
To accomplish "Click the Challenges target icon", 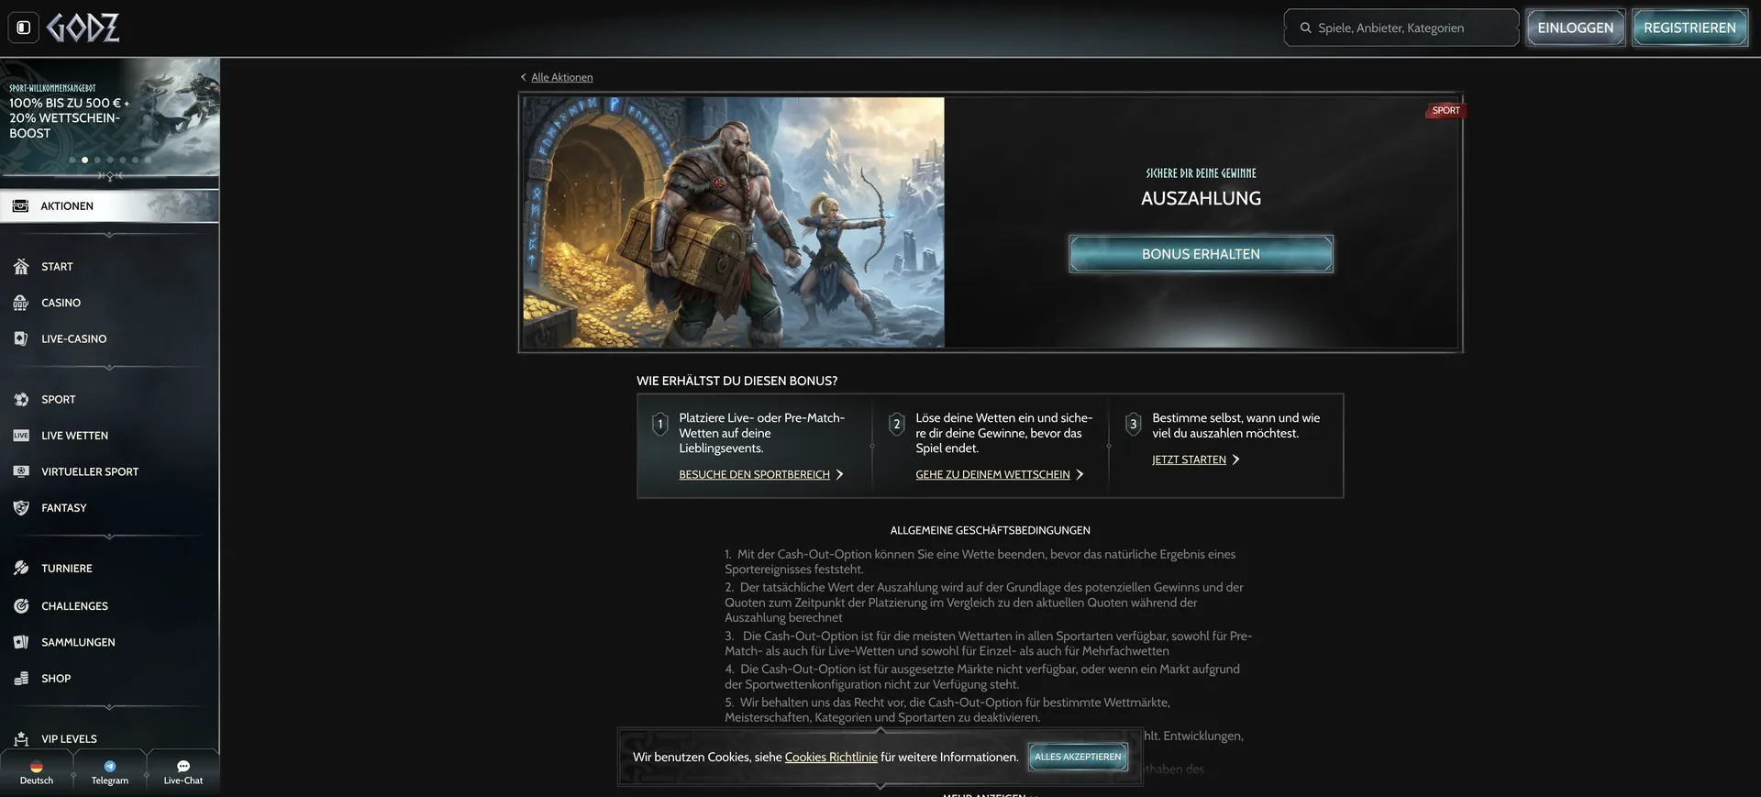I will click(x=21, y=605).
